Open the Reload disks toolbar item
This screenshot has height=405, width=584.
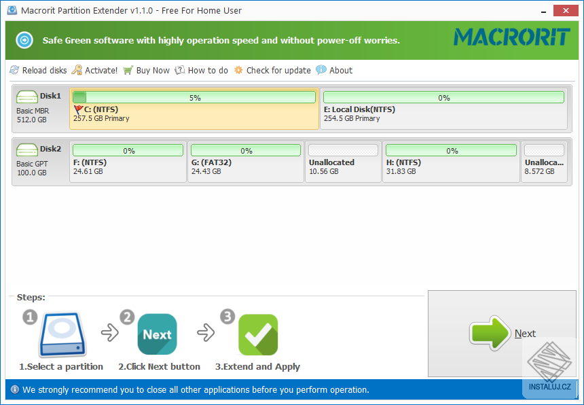tap(38, 70)
